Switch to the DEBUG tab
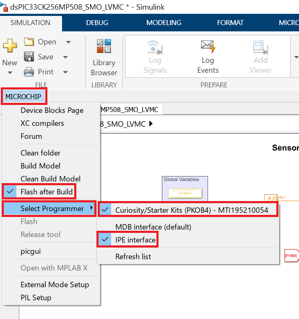The height and width of the screenshot is (319, 299). (97, 23)
